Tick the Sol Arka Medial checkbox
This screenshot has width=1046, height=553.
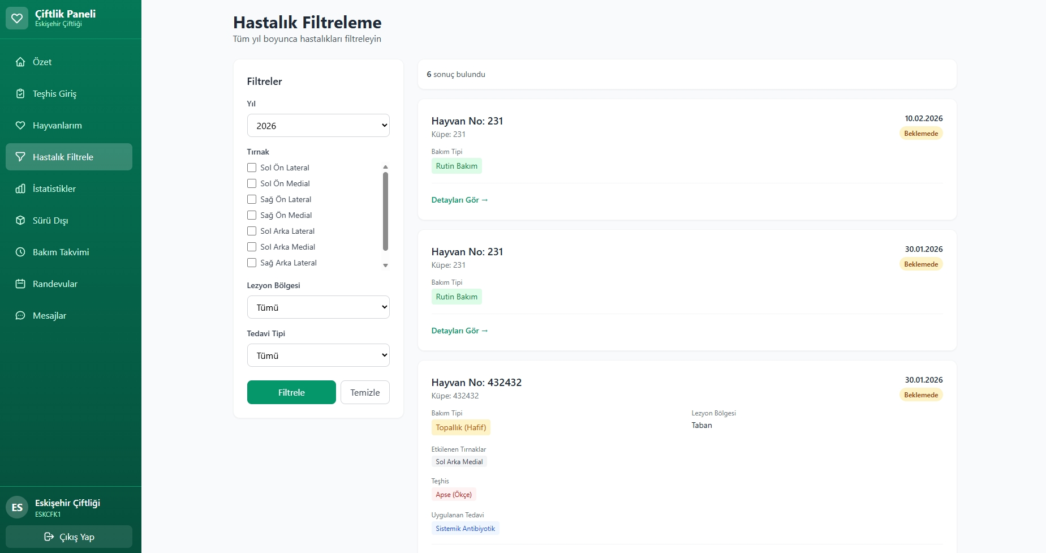251,247
